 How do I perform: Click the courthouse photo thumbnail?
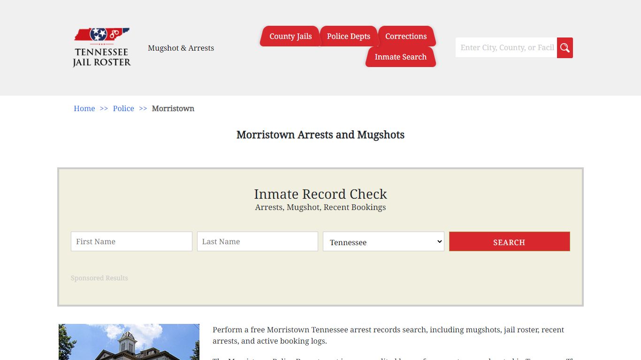(129, 342)
